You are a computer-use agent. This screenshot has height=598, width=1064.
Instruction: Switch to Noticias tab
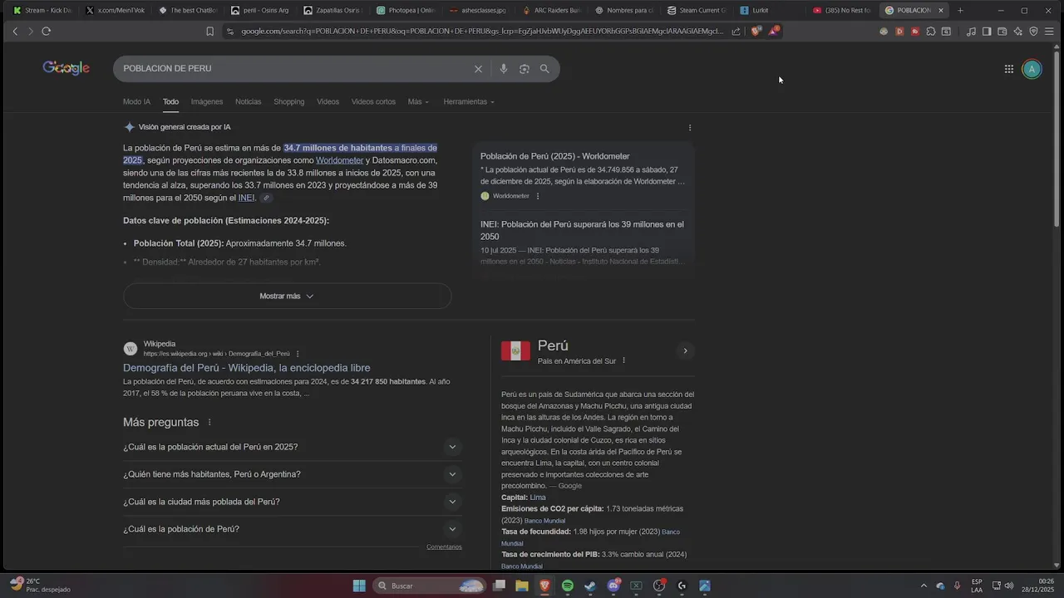click(x=248, y=102)
